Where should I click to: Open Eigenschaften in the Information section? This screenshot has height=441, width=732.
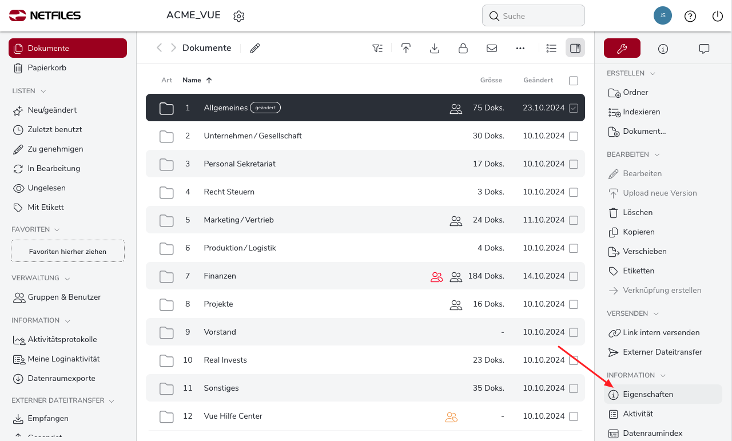pyautogui.click(x=648, y=394)
